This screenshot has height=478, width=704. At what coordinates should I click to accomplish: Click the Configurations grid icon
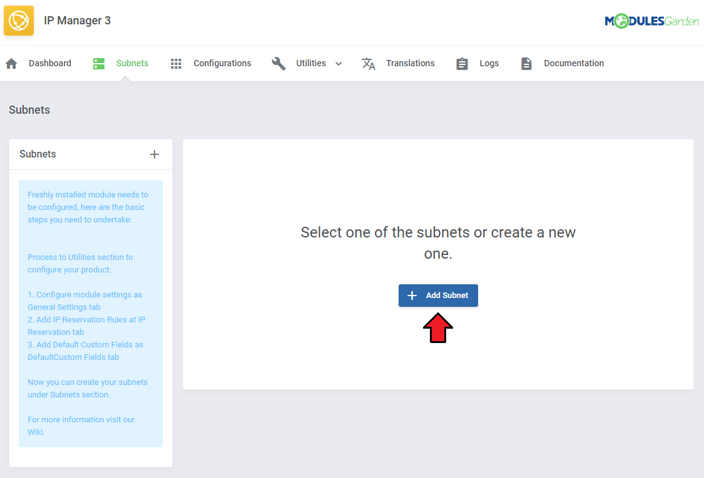point(176,64)
